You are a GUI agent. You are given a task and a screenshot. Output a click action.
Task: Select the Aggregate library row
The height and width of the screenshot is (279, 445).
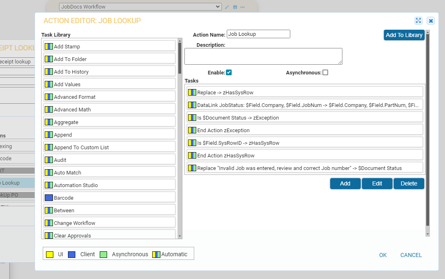[x=110, y=122]
